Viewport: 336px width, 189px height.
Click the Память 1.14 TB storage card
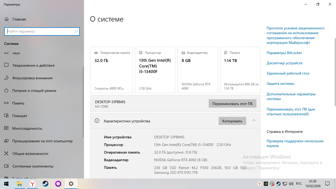[240, 70]
